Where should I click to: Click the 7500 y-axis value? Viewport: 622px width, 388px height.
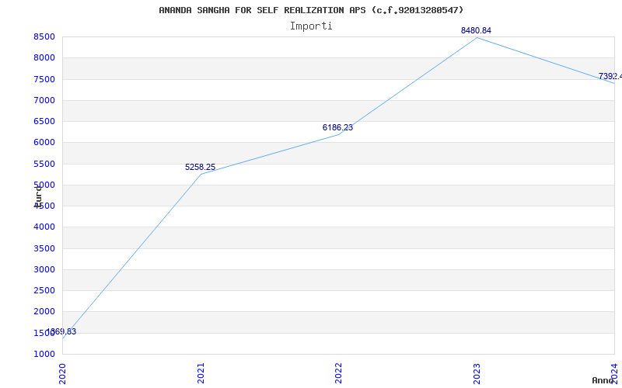tap(44, 79)
